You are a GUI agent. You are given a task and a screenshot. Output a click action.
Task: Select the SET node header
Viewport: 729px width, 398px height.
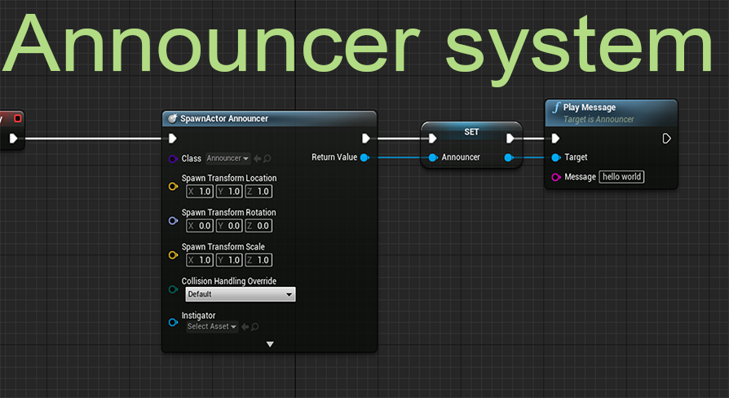point(471,131)
